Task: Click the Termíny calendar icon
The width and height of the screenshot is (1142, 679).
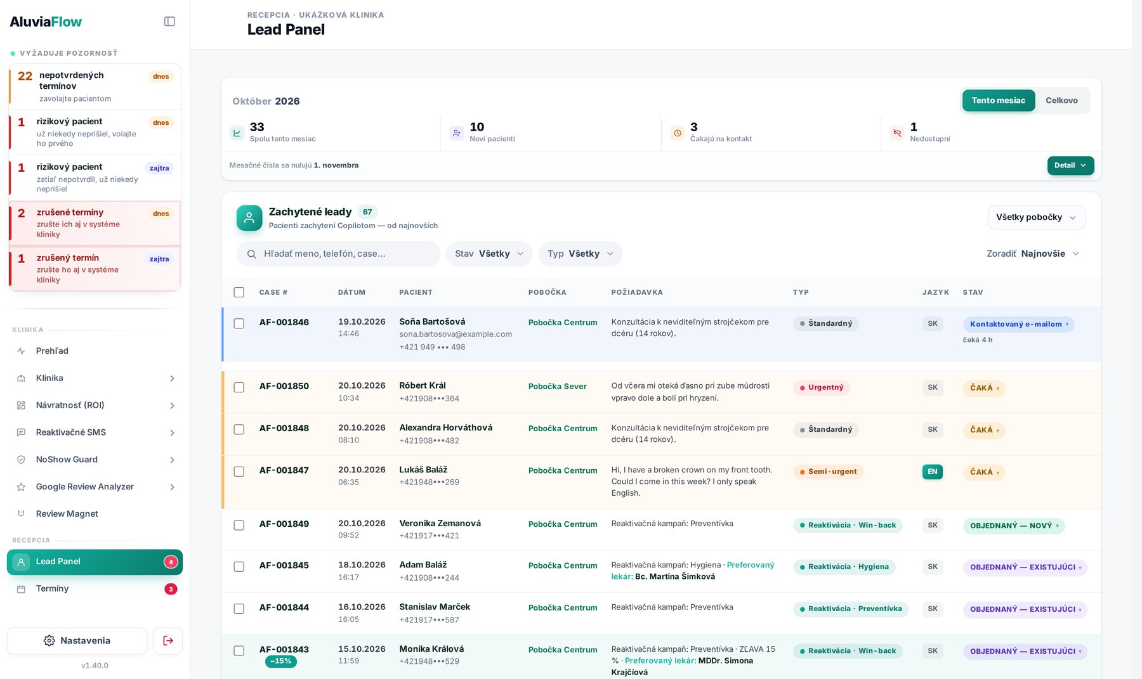Action: click(21, 589)
